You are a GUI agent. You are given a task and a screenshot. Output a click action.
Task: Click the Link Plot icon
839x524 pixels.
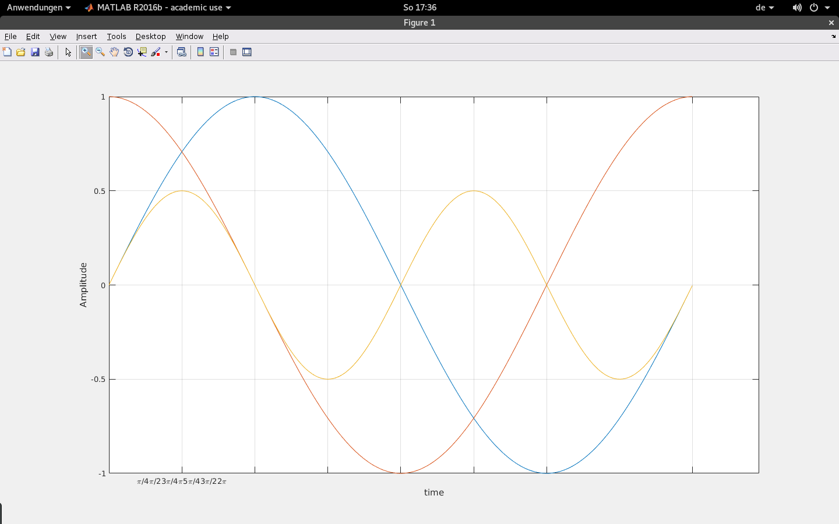click(x=182, y=52)
